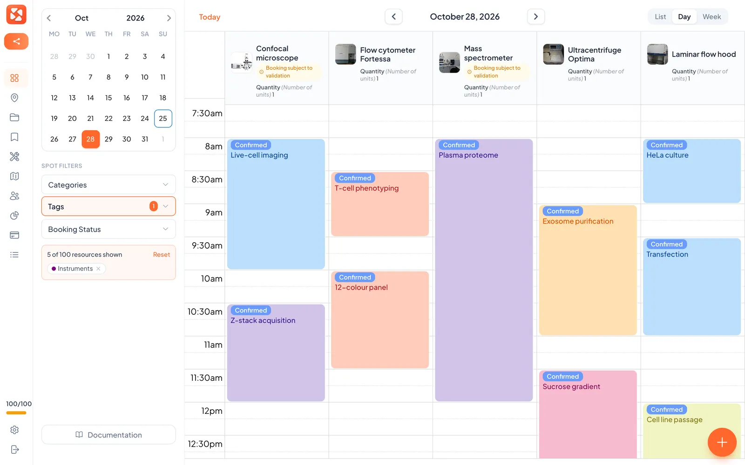Open the Cell line passage booking
Image resolution: width=745 pixels, height=465 pixels.
pyautogui.click(x=691, y=431)
